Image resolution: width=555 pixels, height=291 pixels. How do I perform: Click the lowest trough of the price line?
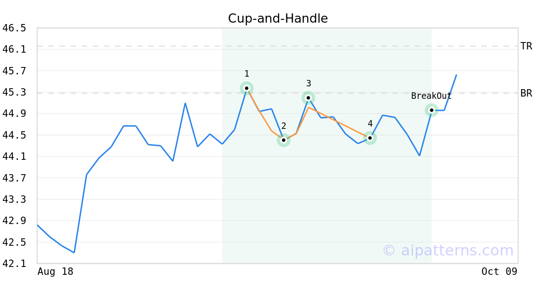[x=74, y=253]
